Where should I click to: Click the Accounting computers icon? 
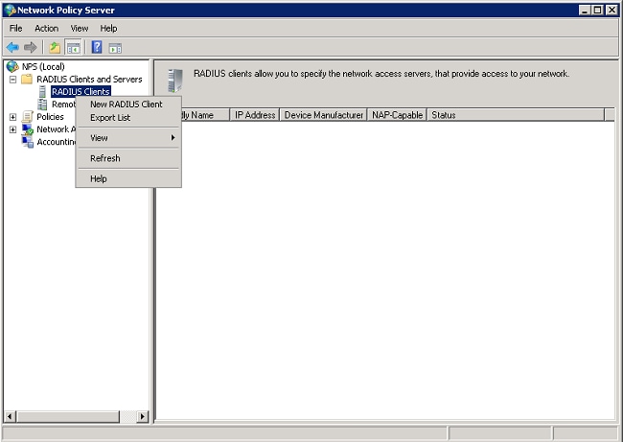tap(28, 142)
